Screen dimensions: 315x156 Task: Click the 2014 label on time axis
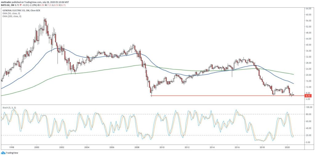point(212,147)
